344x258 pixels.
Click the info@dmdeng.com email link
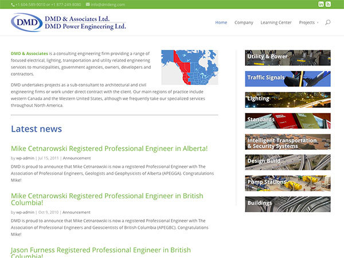pos(108,5)
